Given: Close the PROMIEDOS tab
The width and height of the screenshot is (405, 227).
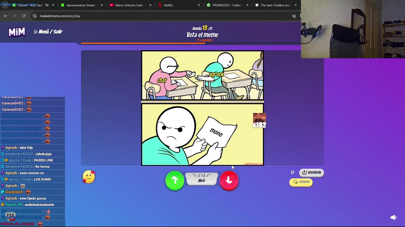Looking at the screenshot, I should coord(247,5).
